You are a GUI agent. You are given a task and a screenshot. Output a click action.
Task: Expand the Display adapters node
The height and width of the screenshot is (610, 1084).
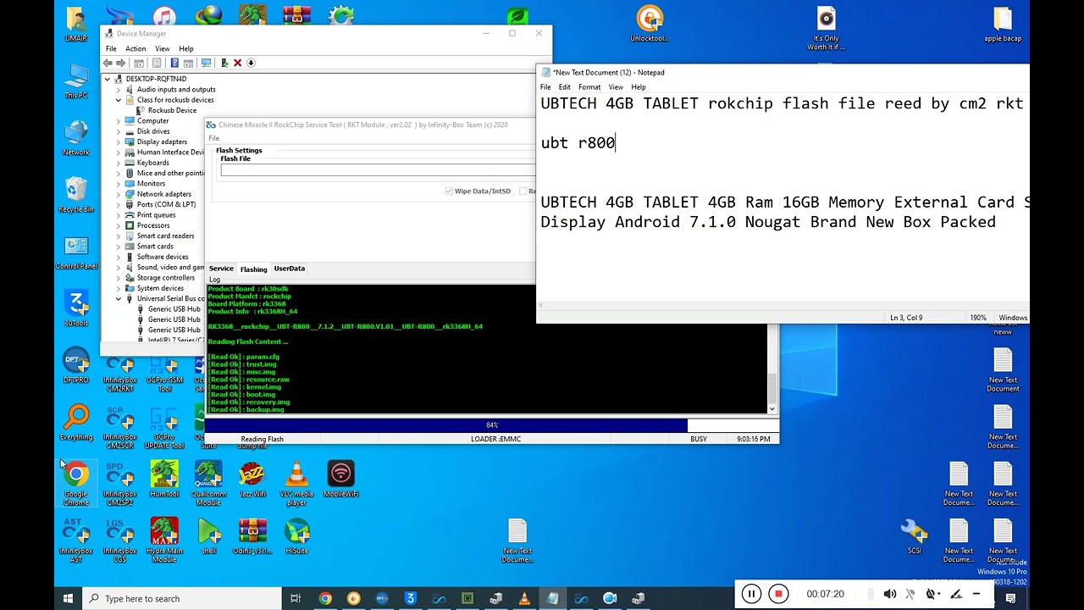[119, 141]
